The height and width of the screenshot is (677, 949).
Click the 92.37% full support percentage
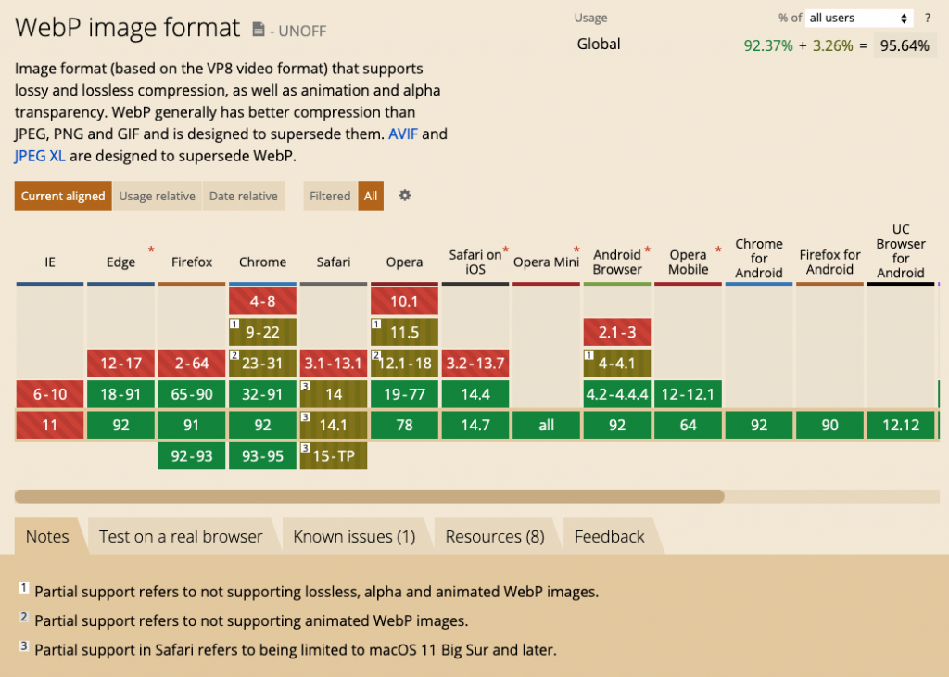coord(768,46)
